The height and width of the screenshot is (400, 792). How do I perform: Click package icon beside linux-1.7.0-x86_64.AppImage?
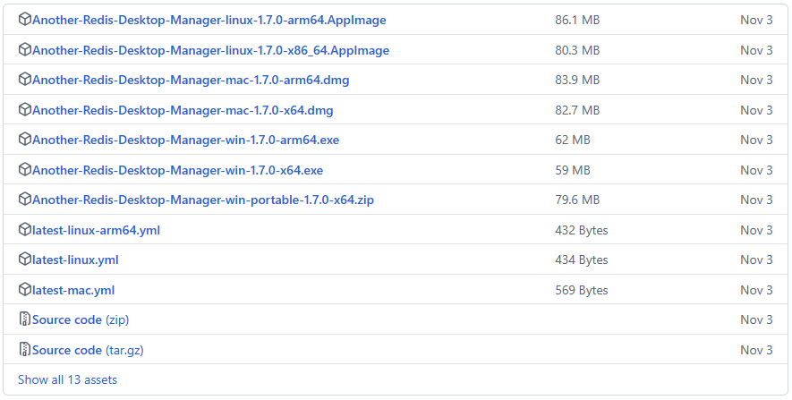24,49
